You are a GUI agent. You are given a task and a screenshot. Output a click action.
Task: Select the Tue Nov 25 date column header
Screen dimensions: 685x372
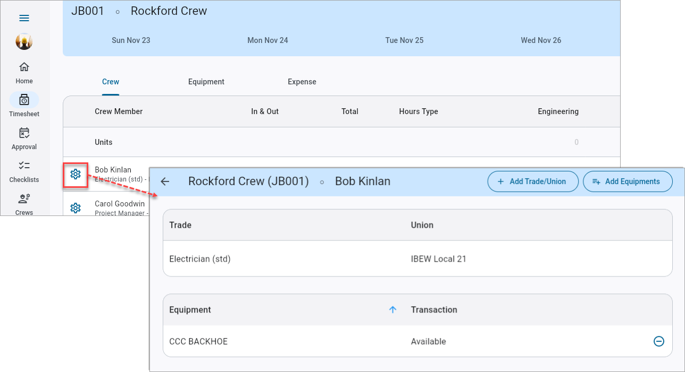click(404, 40)
